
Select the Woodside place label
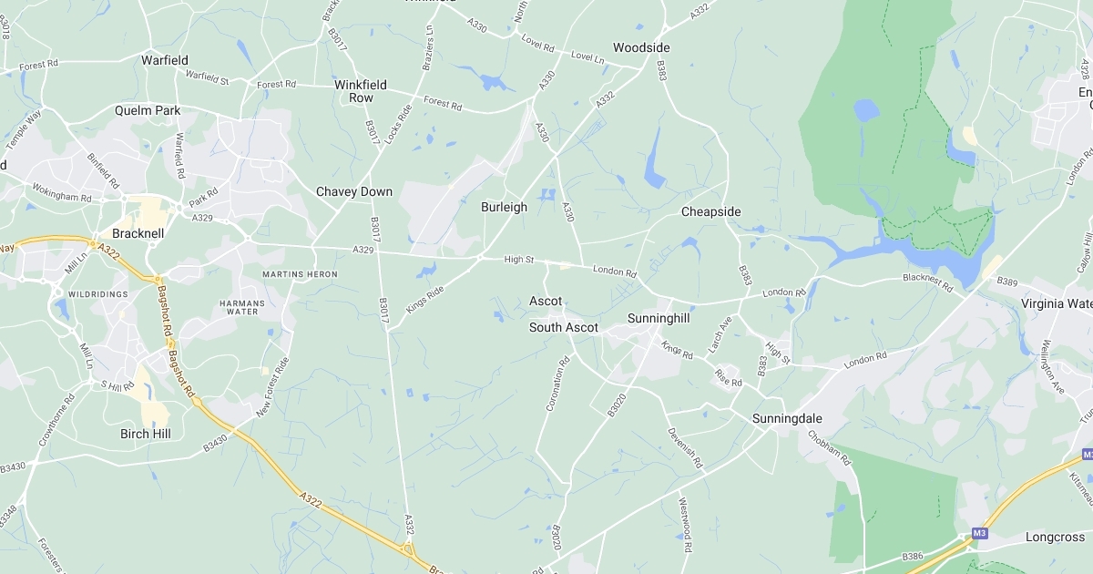point(641,47)
